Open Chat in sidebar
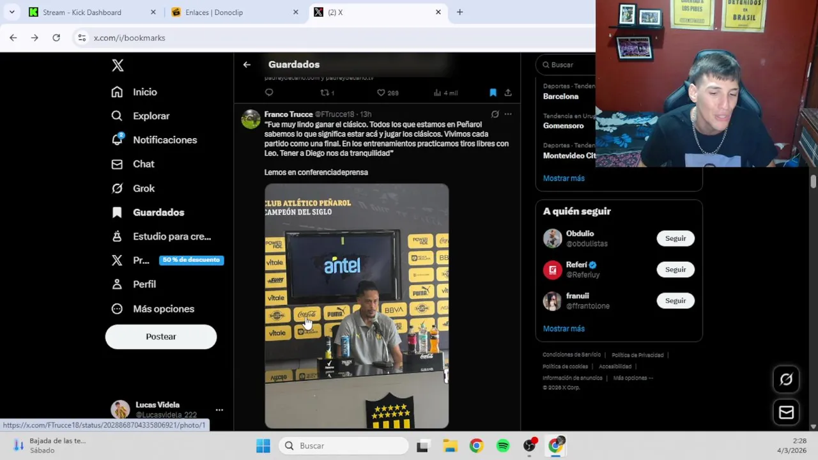 click(x=132, y=164)
